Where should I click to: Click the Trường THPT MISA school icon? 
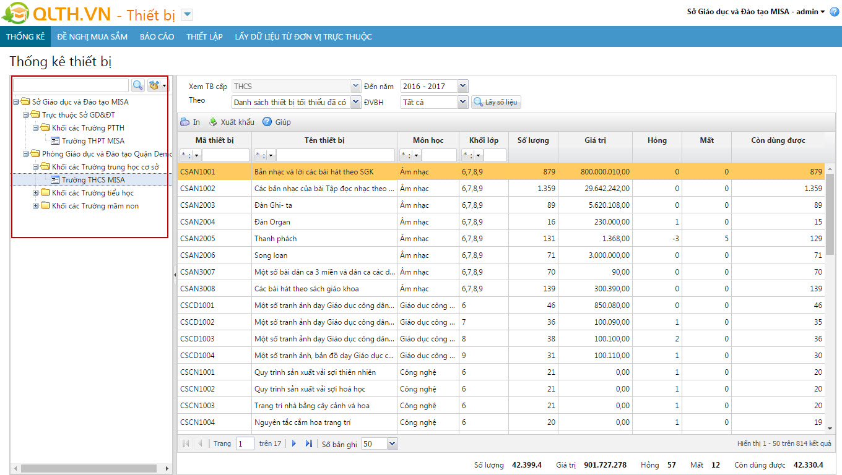pos(55,141)
